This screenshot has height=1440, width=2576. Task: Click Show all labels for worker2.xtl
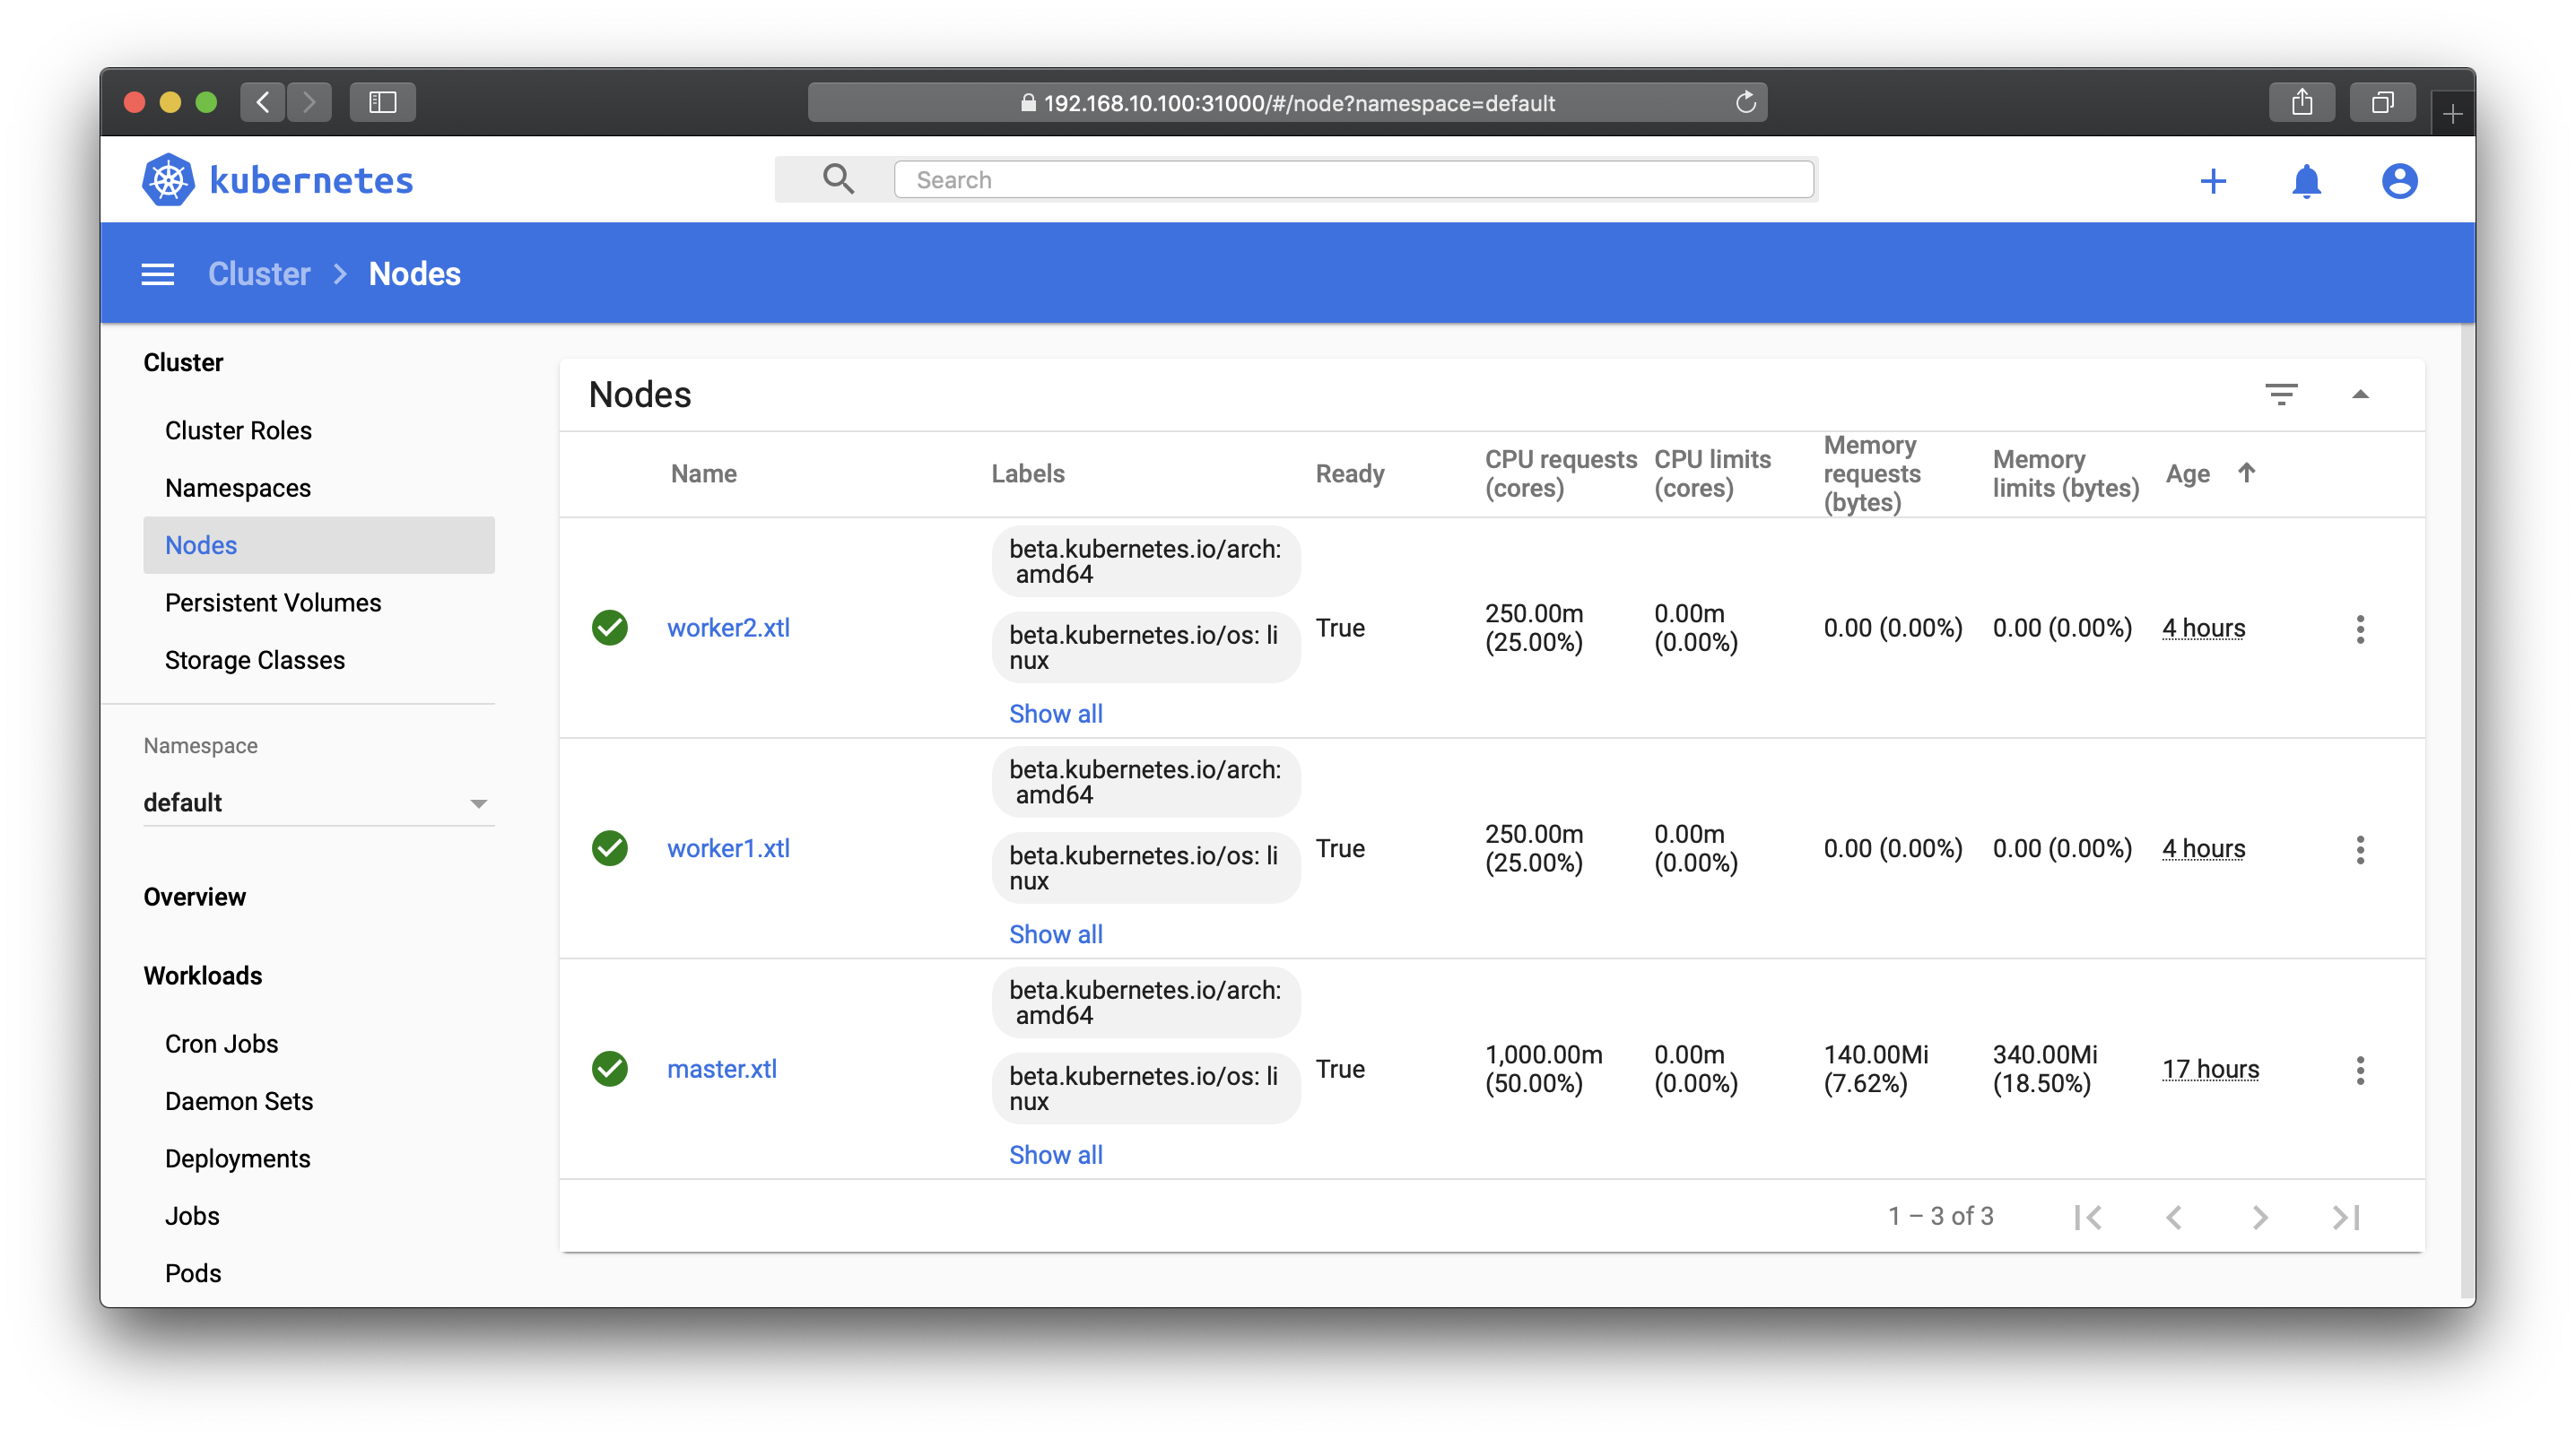click(x=1053, y=713)
